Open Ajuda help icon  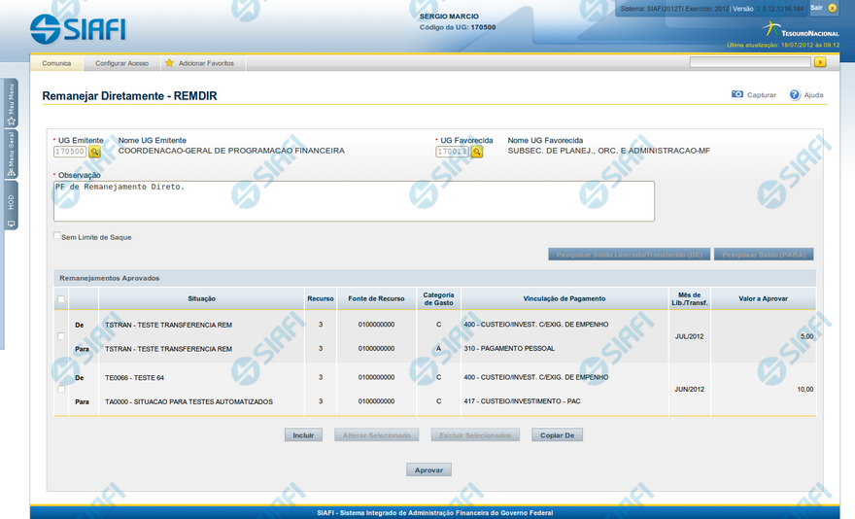tap(795, 95)
